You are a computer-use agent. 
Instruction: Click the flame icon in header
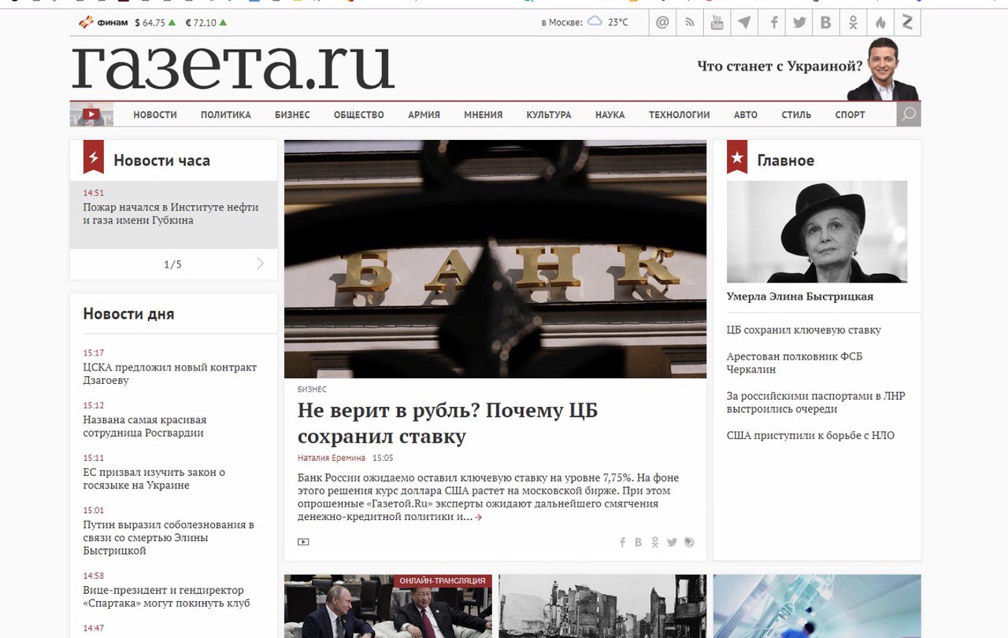[880, 23]
